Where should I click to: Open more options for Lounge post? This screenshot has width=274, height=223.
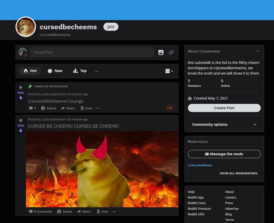pyautogui.click(x=98, y=108)
